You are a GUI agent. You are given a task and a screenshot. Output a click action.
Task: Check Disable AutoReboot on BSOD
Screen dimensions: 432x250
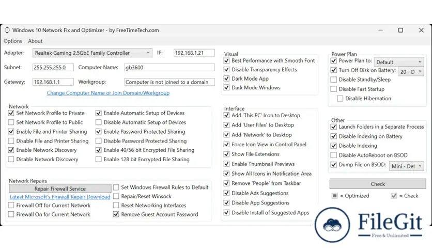coord(334,155)
